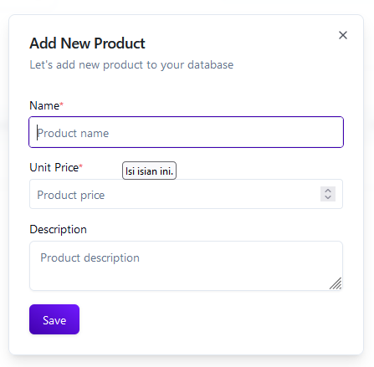374x367 pixels.
Task: Click into the Product price field
Action: coord(186,194)
